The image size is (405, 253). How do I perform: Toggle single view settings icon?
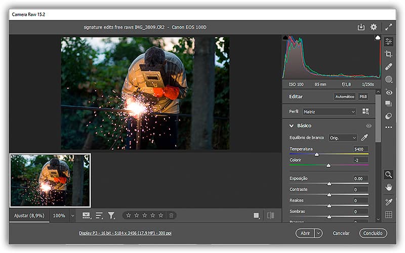pyautogui.click(x=256, y=215)
